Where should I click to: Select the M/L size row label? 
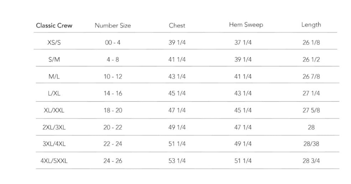[54, 77]
